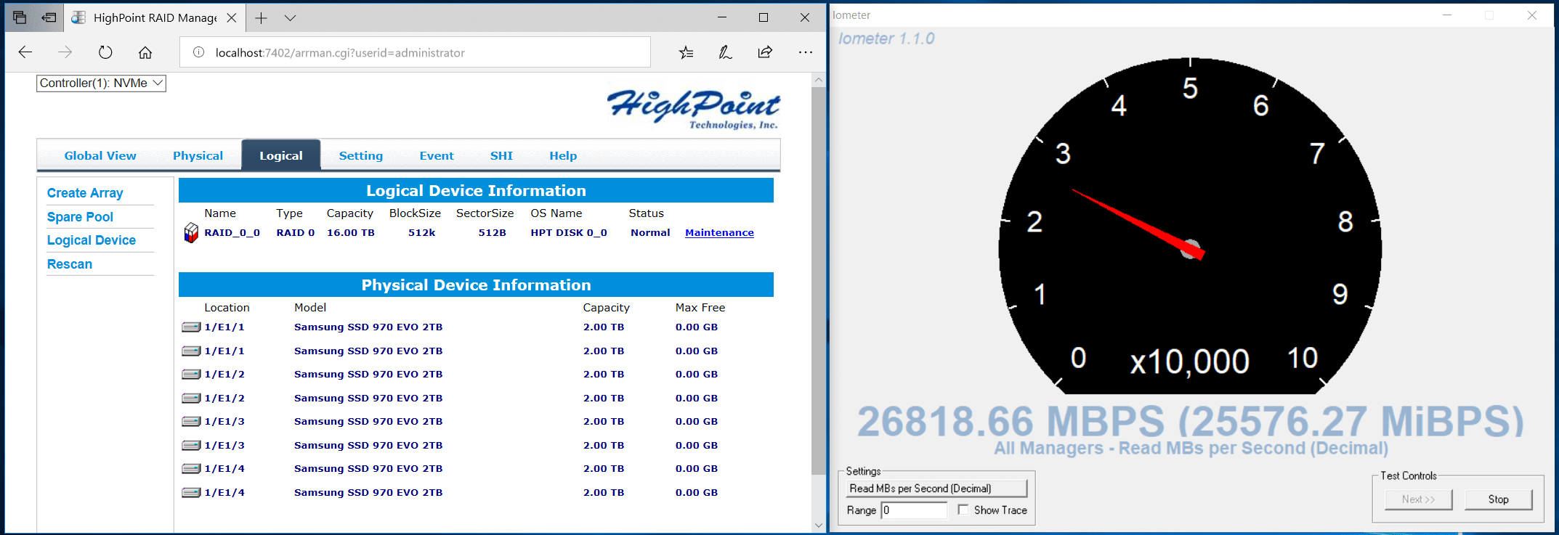Viewport: 1559px width, 535px height.
Task: Click the browser address bar
Action: (x=415, y=52)
